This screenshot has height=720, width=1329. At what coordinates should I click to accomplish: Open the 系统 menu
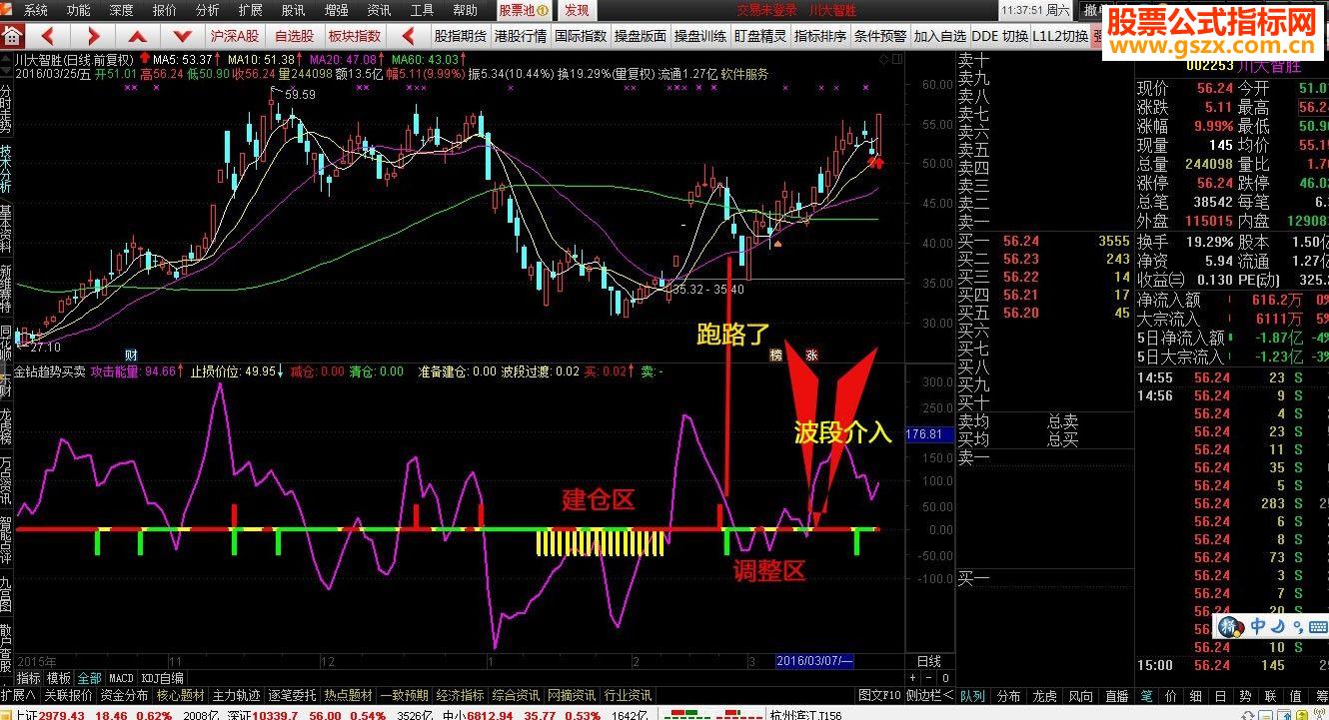36,10
